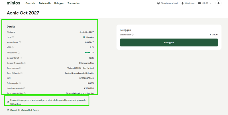Click the Meldingen bell icon

point(182,3)
